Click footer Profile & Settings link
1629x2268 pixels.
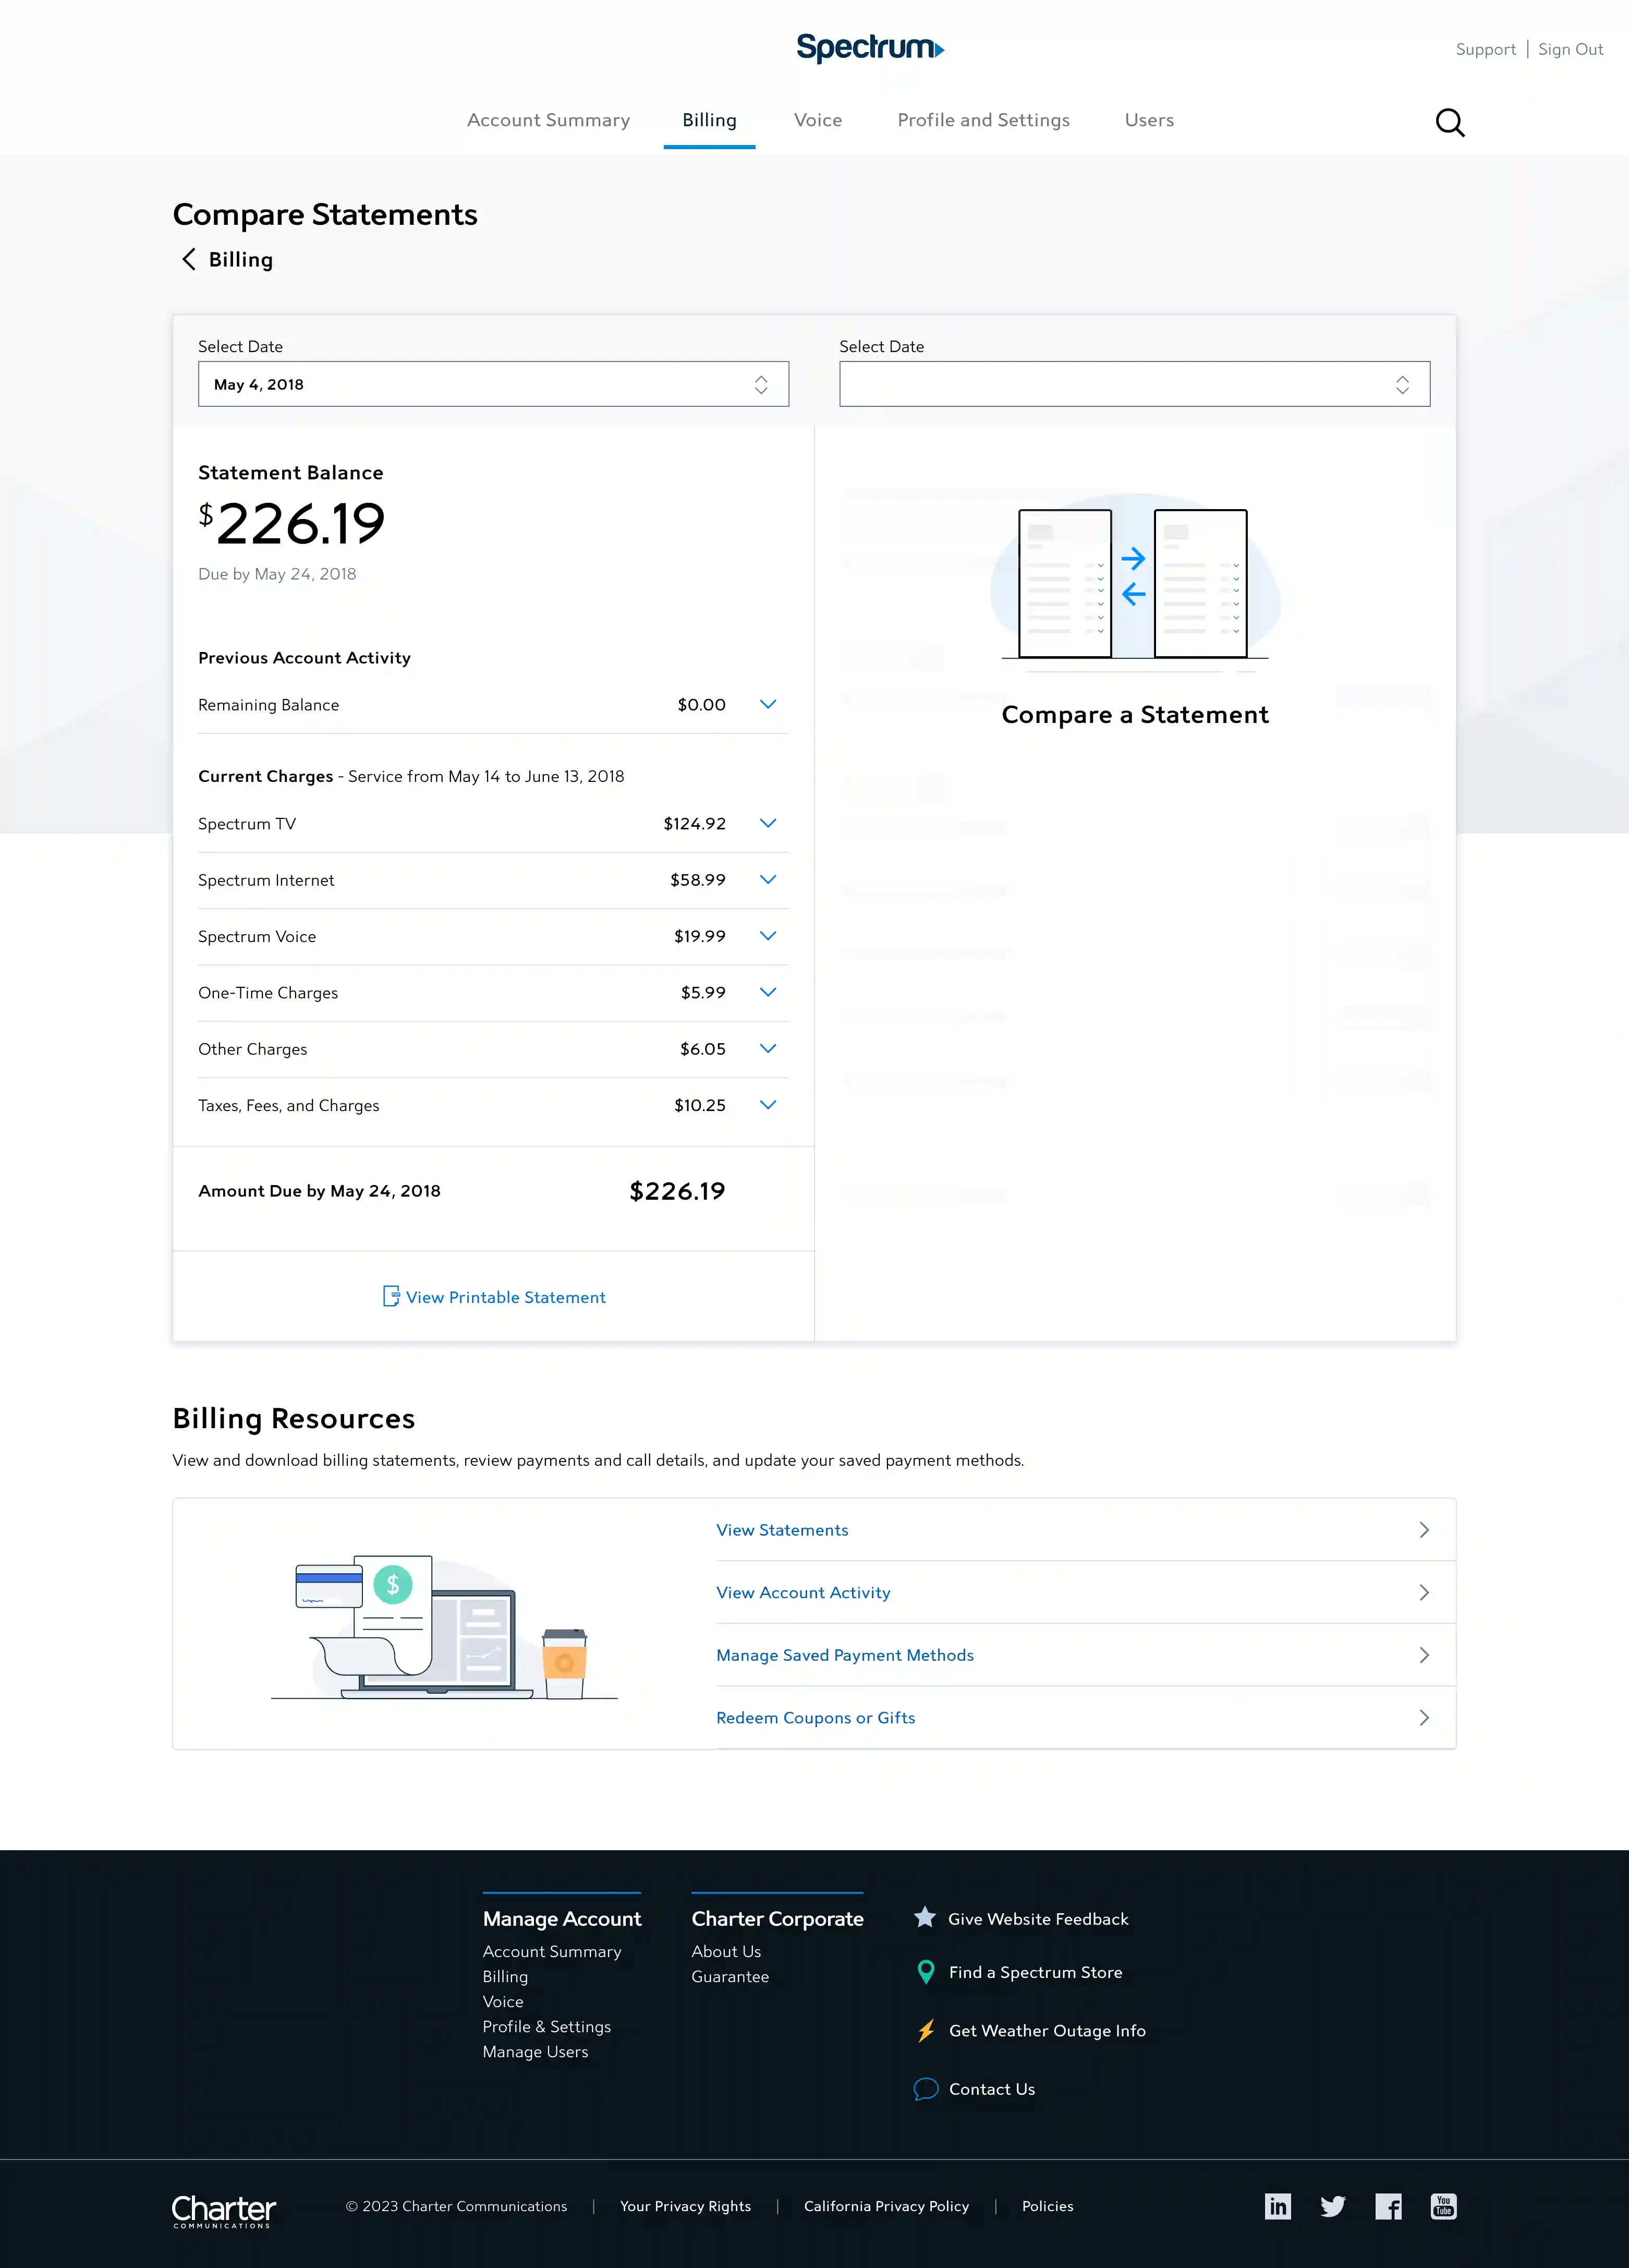tap(546, 2026)
